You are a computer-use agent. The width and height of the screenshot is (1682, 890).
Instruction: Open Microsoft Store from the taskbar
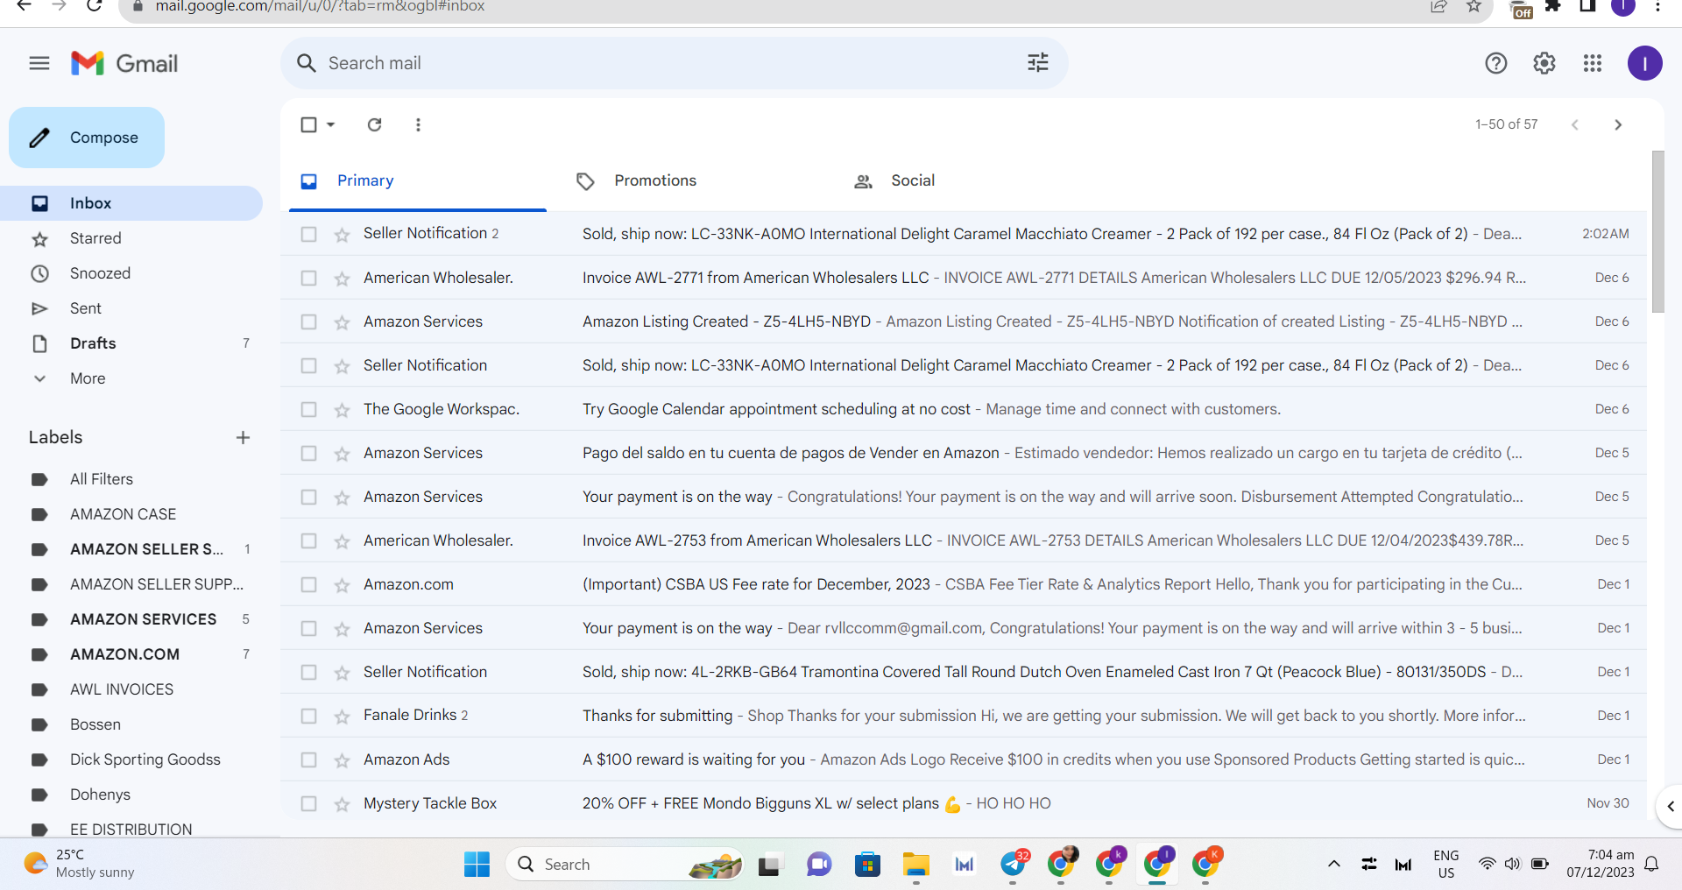867,865
